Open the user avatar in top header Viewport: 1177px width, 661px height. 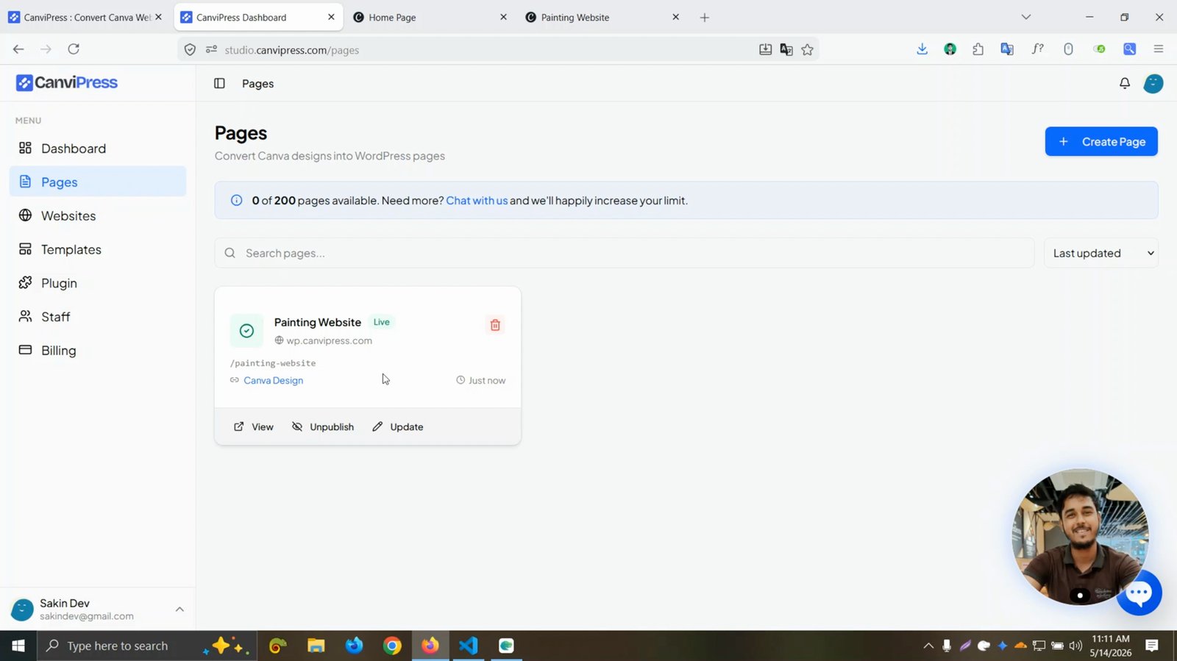click(x=1153, y=84)
